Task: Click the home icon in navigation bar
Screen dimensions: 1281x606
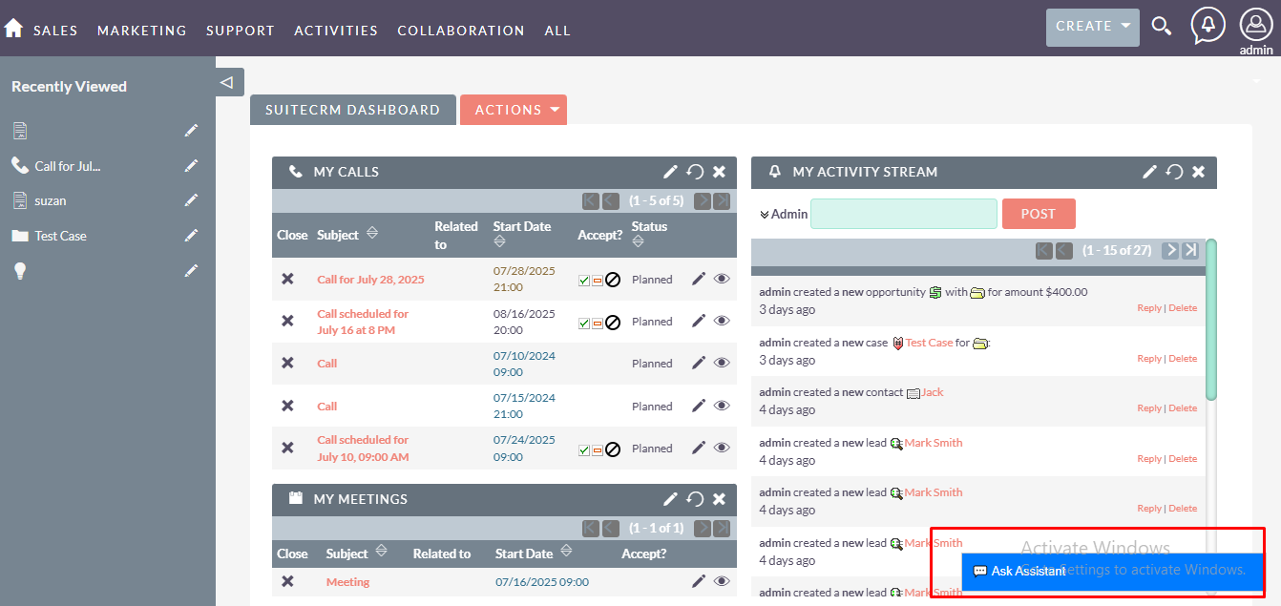Action: (13, 29)
